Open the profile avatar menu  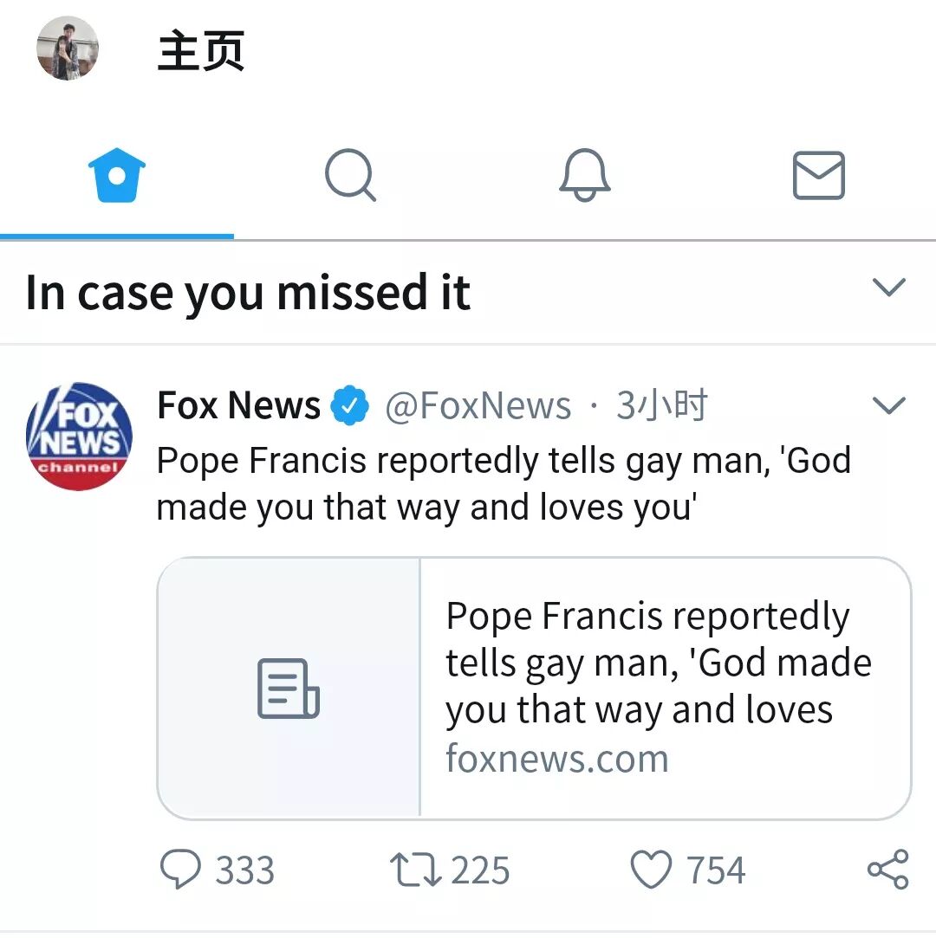pyautogui.click(x=68, y=49)
